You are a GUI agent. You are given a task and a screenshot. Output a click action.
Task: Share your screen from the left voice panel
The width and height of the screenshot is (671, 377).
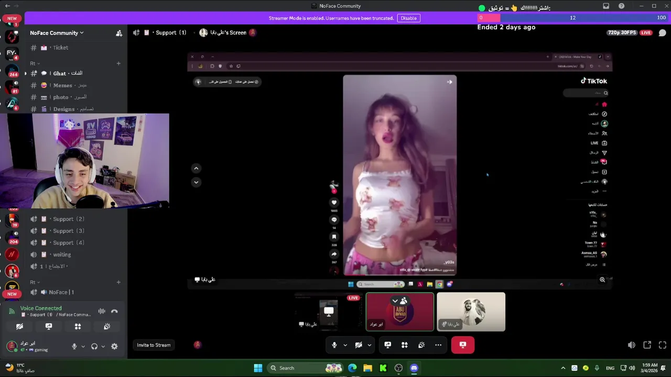pyautogui.click(x=49, y=326)
